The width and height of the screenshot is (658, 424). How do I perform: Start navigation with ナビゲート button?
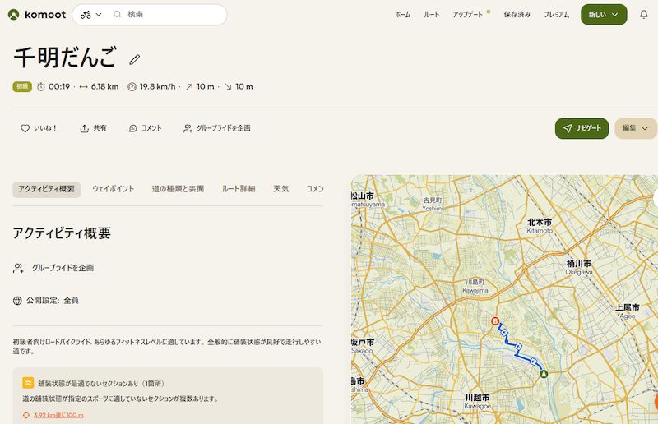pyautogui.click(x=582, y=128)
